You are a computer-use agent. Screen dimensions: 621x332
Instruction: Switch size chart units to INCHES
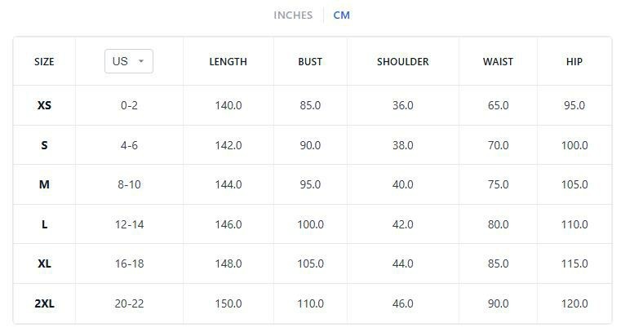point(293,15)
